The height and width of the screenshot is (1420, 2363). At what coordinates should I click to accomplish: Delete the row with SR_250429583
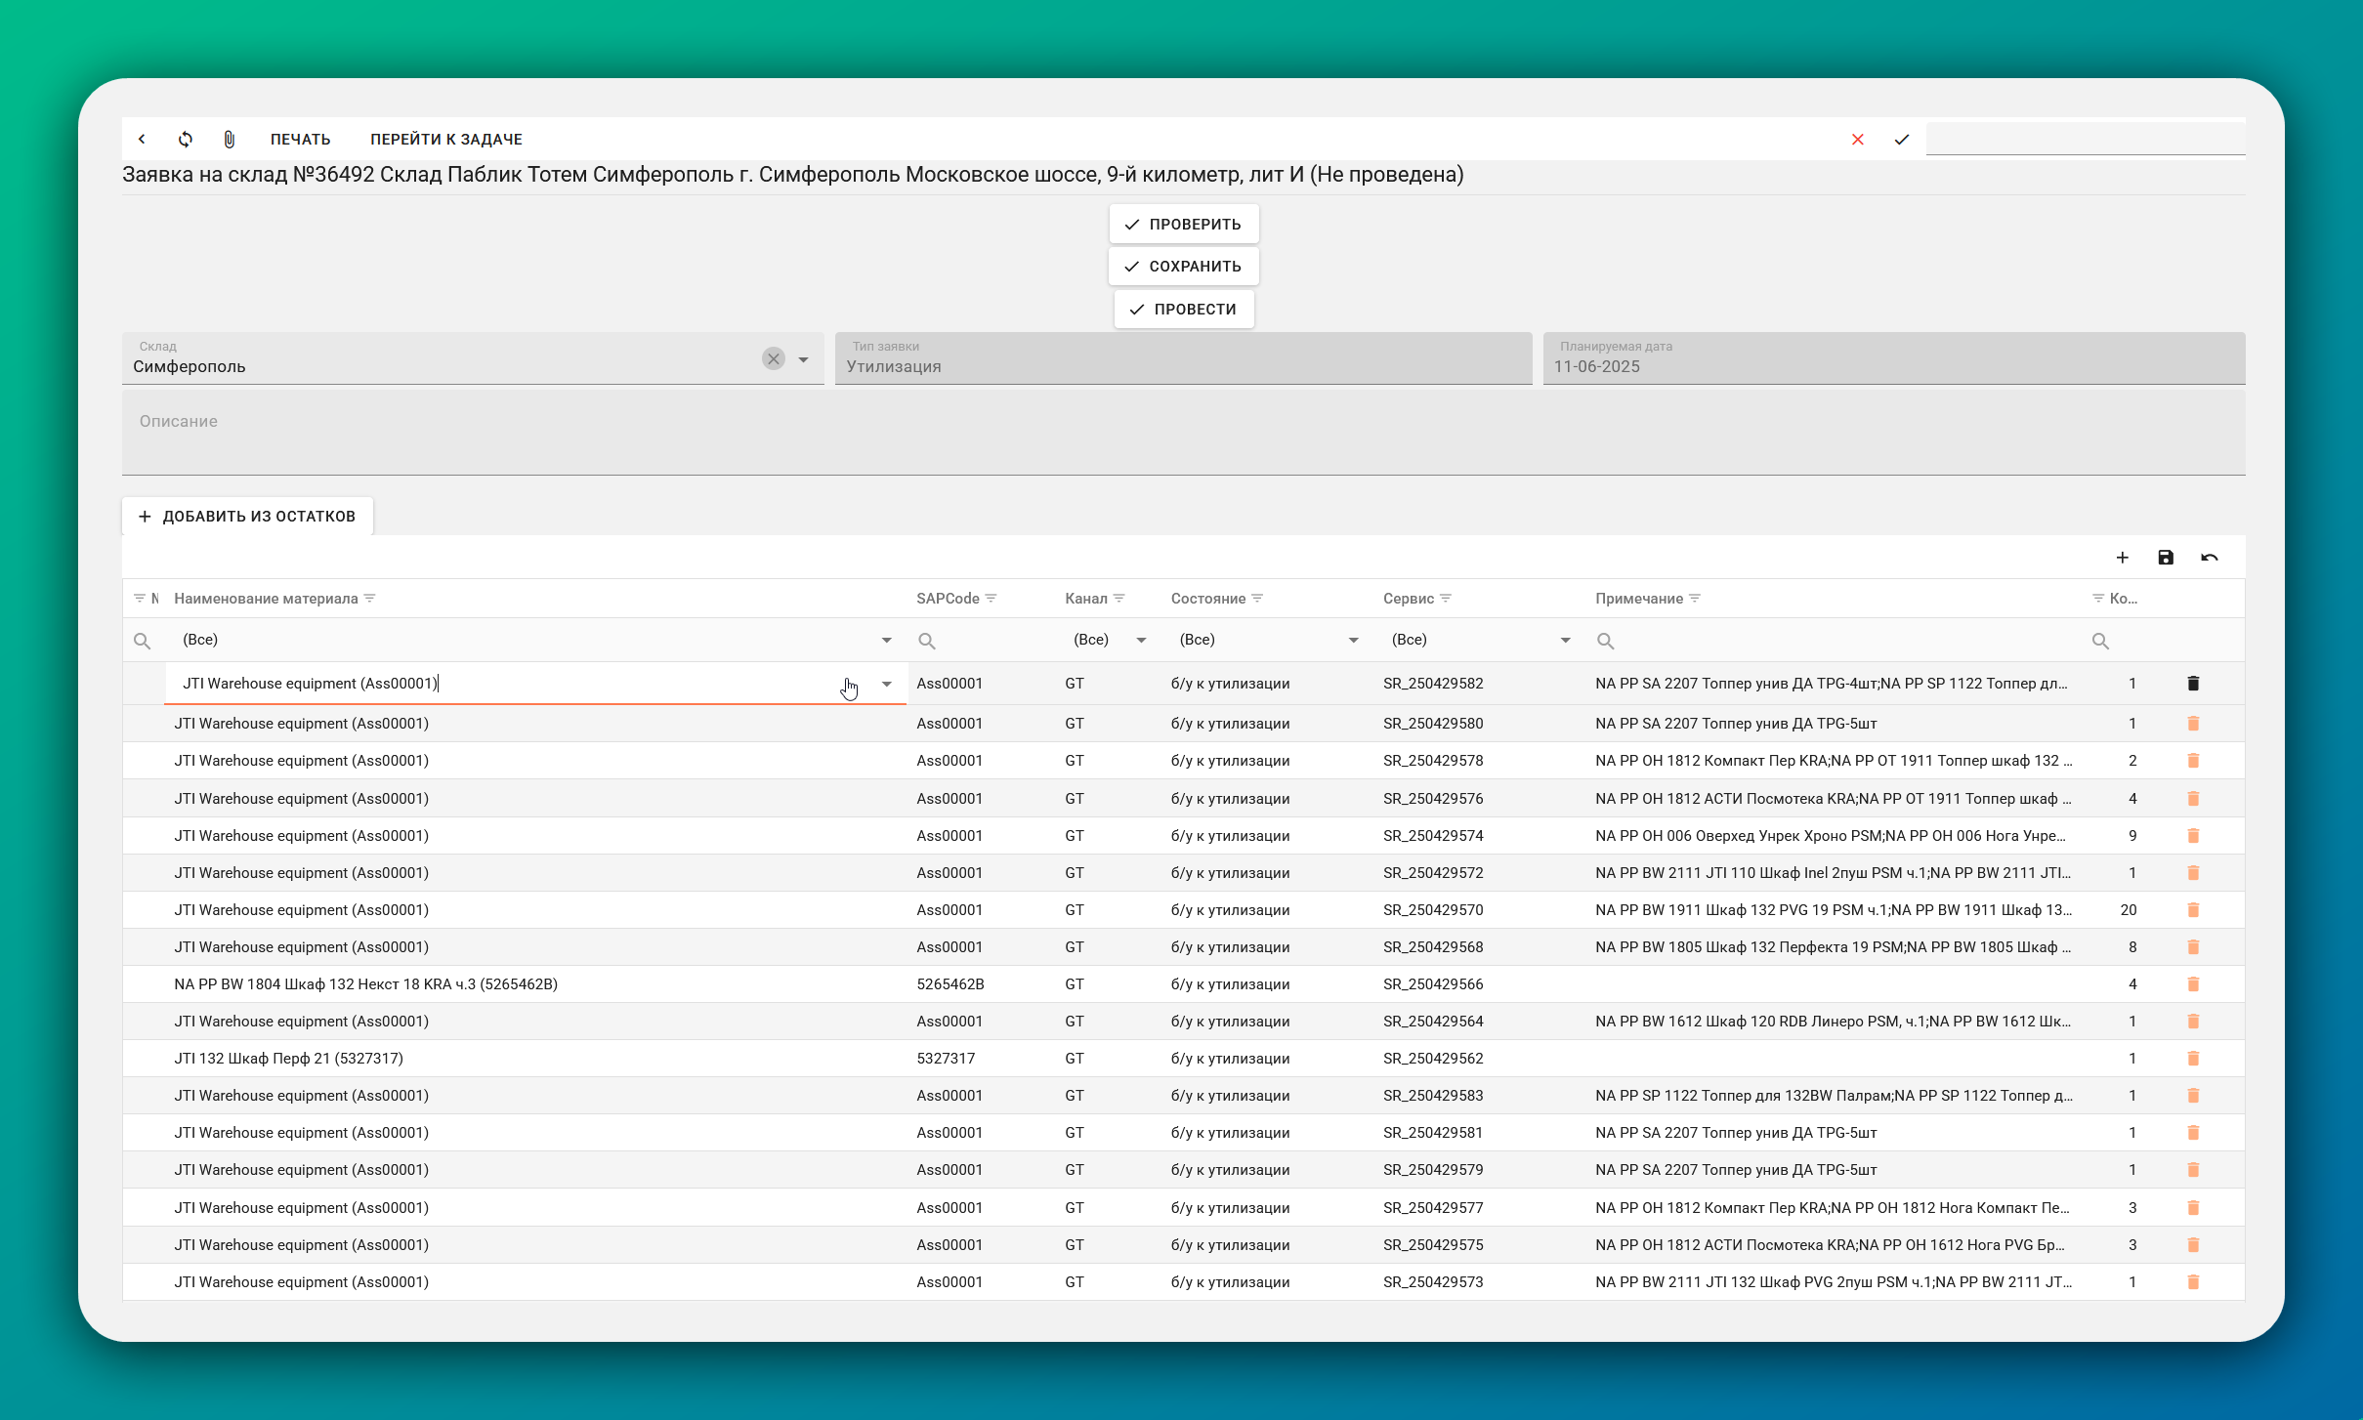(x=2193, y=1096)
